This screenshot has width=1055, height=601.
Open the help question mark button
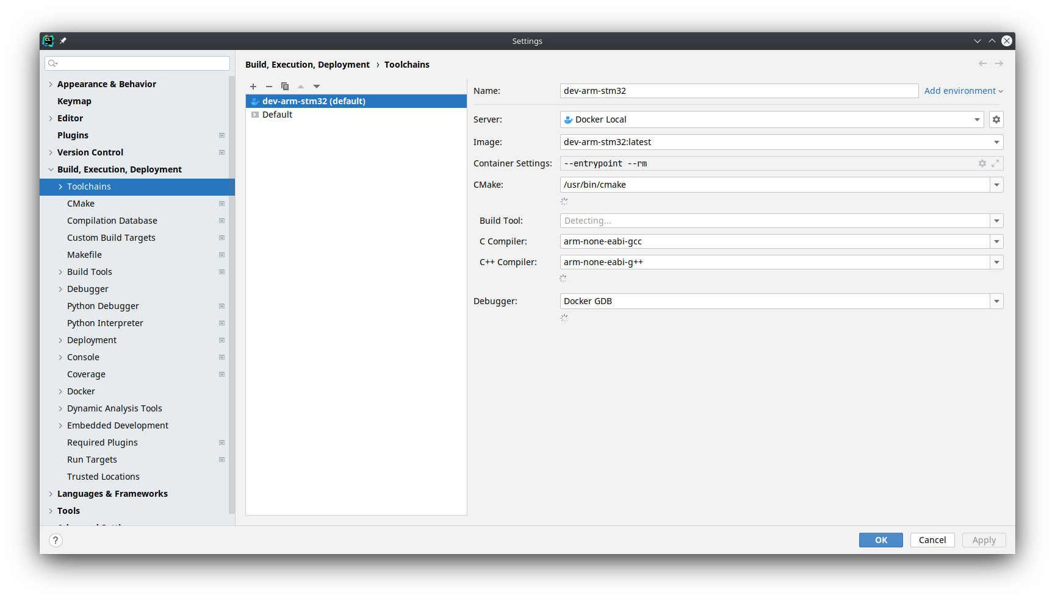click(x=56, y=540)
